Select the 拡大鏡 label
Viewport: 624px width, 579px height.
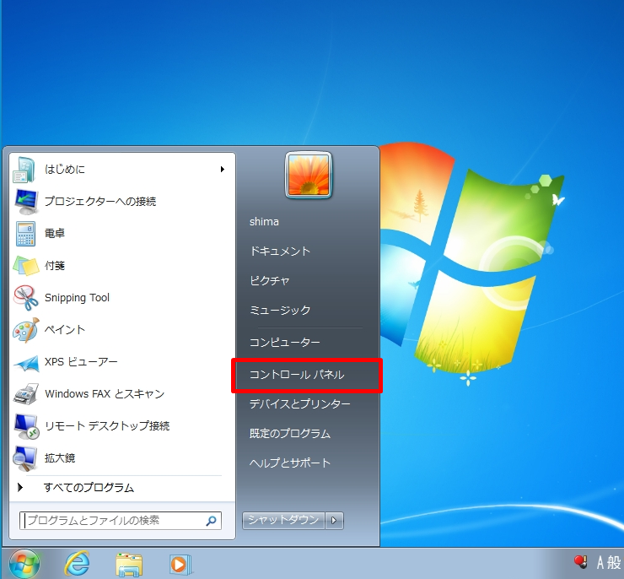tap(60, 458)
